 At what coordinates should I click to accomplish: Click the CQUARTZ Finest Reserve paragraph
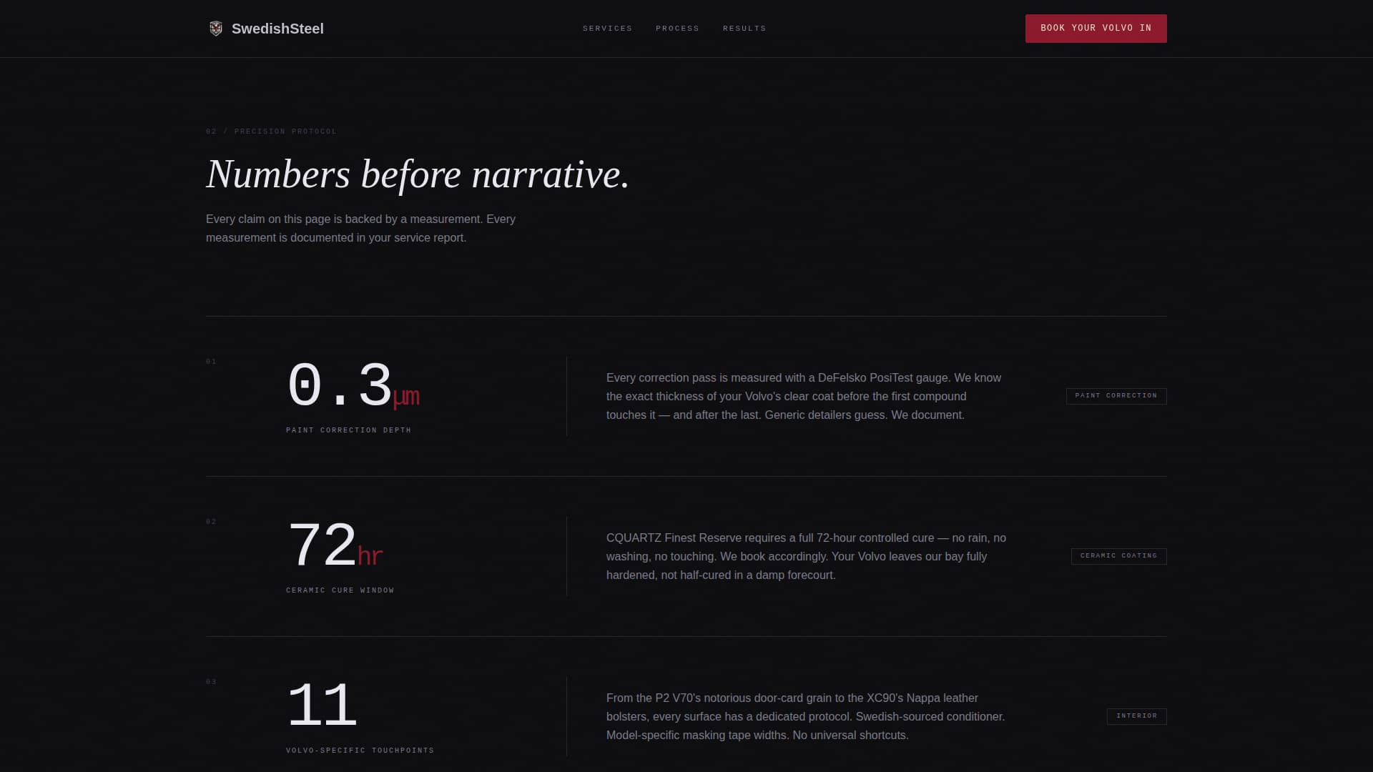coord(806,556)
